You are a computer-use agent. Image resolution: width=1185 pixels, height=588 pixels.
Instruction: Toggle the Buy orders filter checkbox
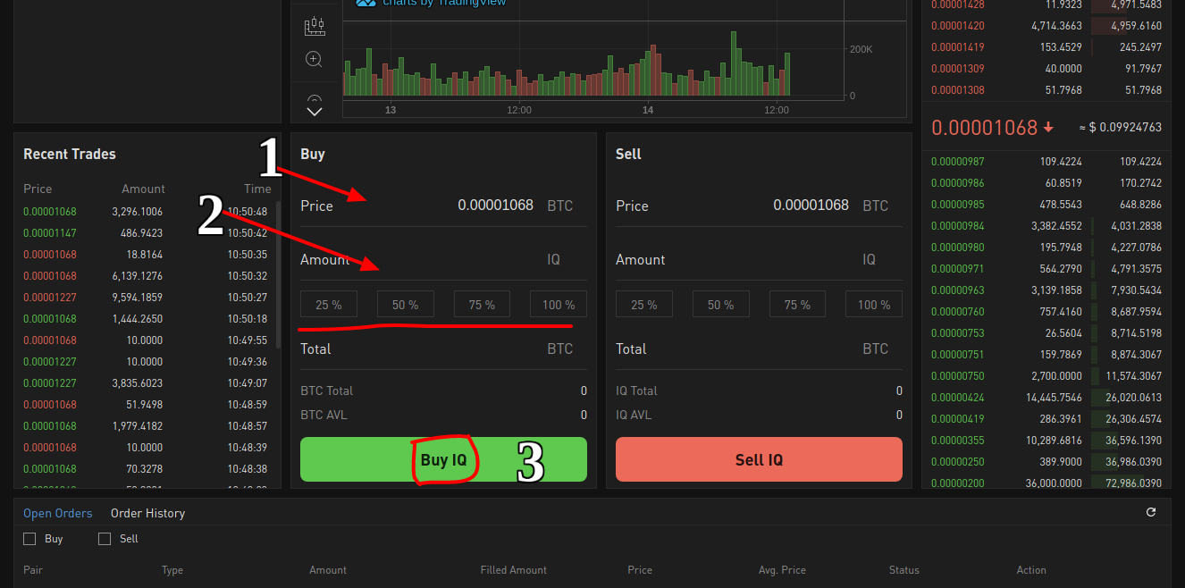[29, 539]
